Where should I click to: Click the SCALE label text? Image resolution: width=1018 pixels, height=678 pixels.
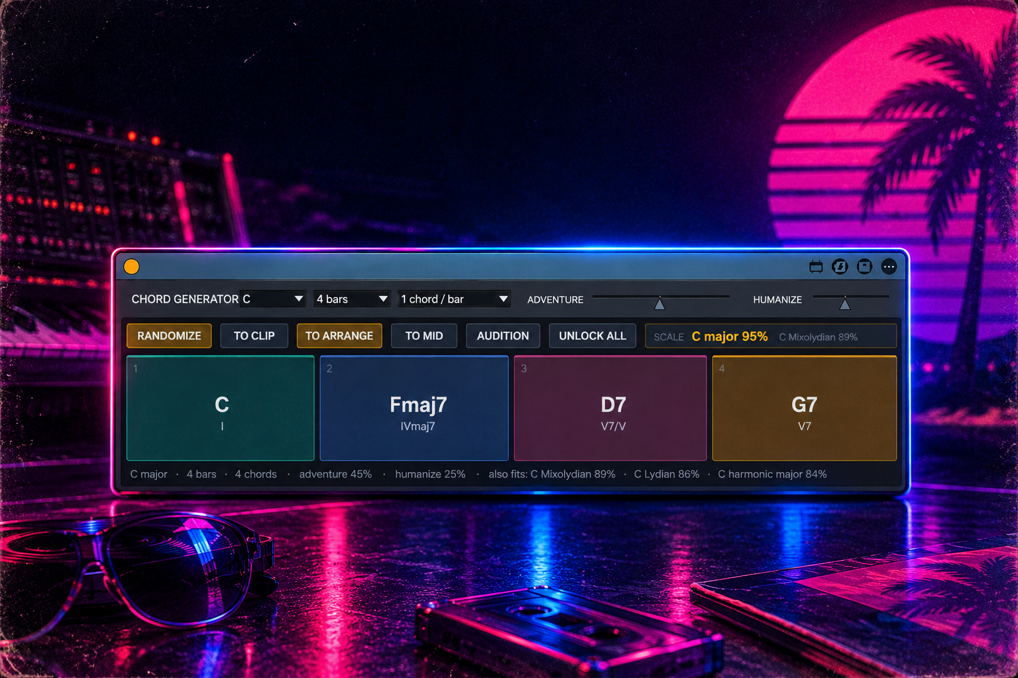[669, 337]
